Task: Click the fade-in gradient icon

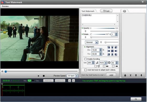Action: pos(117,66)
